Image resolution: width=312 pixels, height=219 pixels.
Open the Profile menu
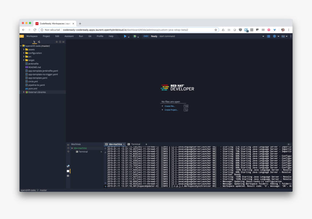tap(100, 36)
